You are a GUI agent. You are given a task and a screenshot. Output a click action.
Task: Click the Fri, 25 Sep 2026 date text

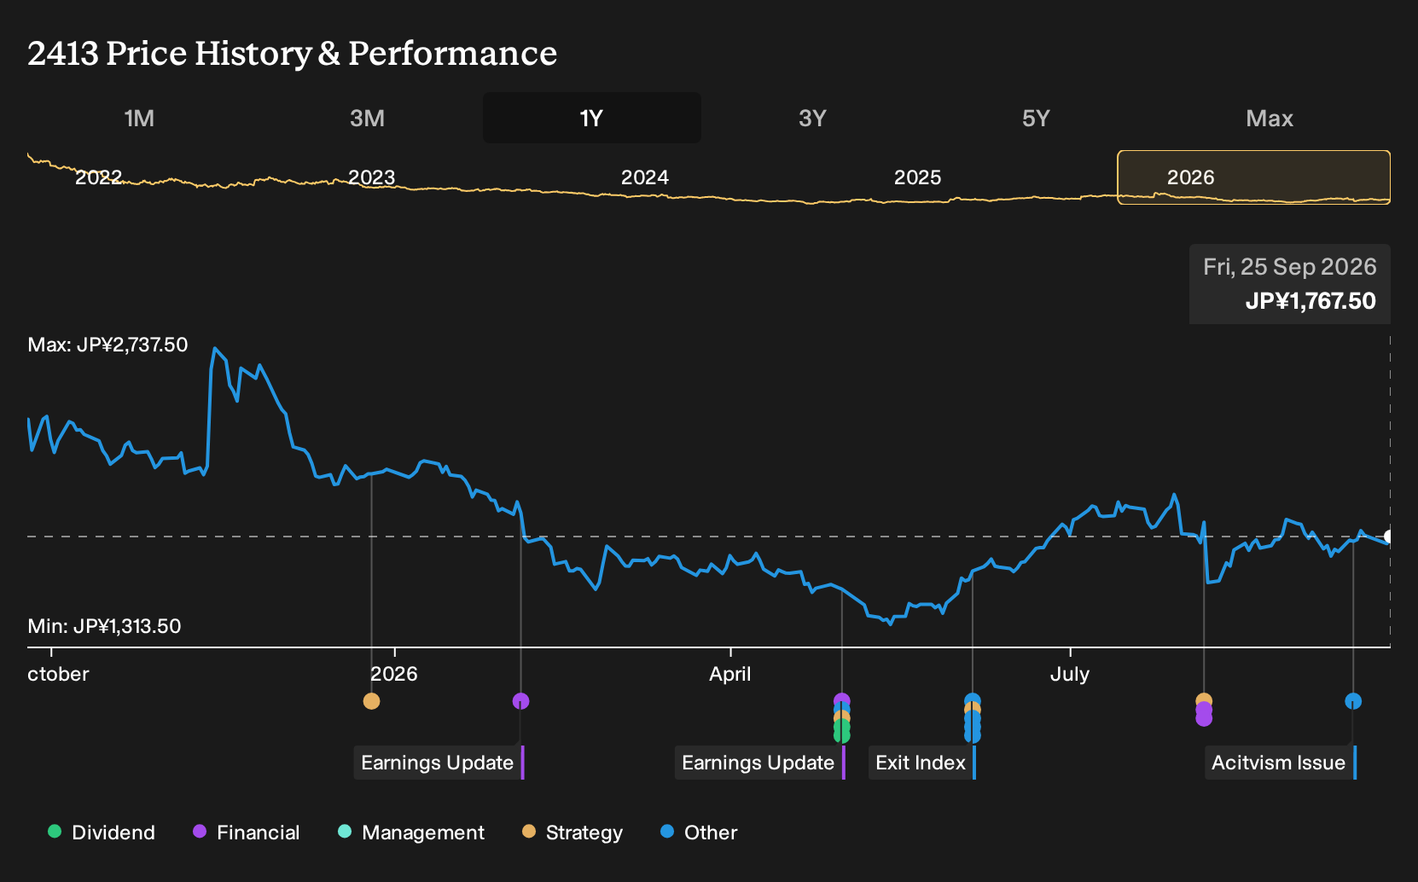[1290, 267]
